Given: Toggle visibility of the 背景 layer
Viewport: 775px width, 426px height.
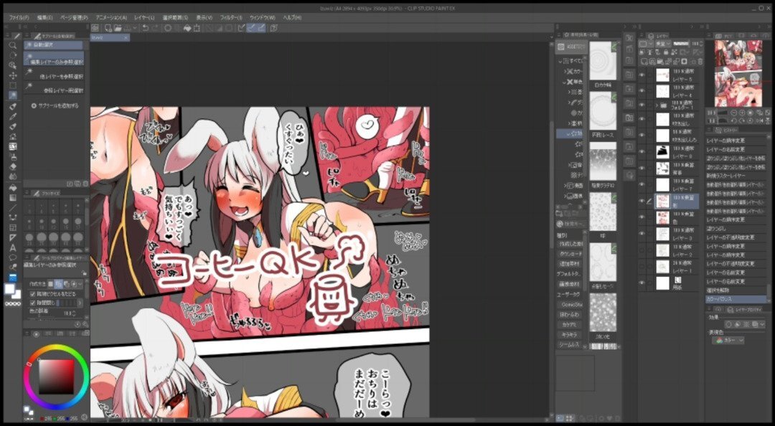Looking at the screenshot, I should click(x=642, y=168).
